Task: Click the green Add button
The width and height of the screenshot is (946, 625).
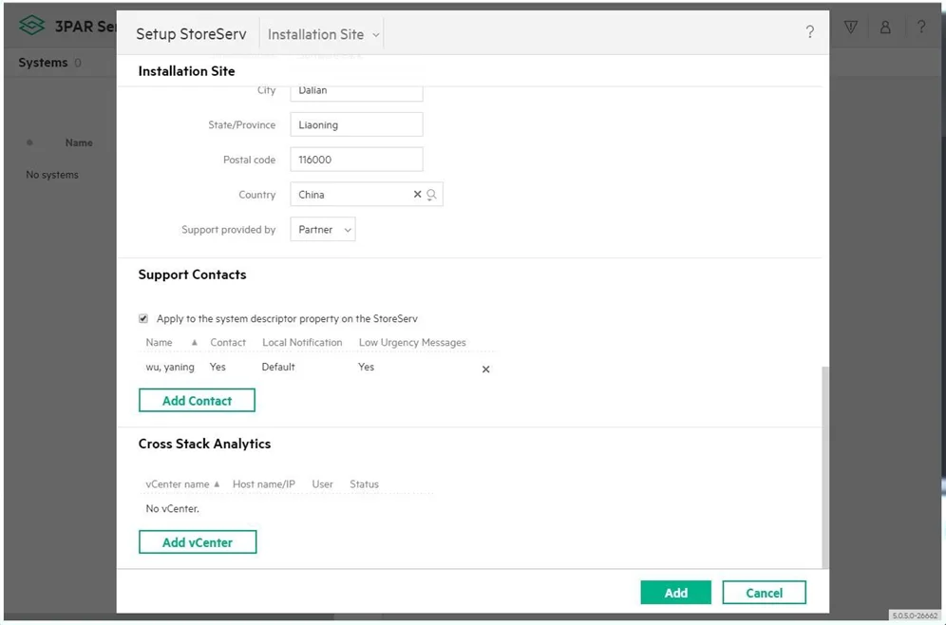Action: pos(675,593)
